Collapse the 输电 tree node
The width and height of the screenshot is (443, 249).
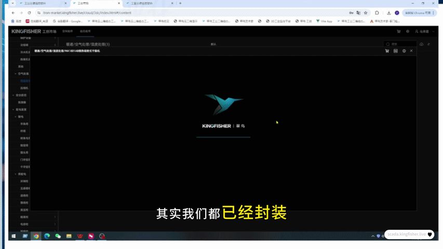pyautogui.click(x=15, y=117)
